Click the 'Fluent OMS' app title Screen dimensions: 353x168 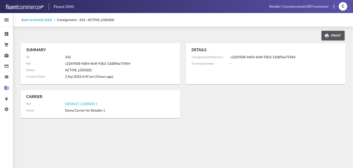[64, 7]
